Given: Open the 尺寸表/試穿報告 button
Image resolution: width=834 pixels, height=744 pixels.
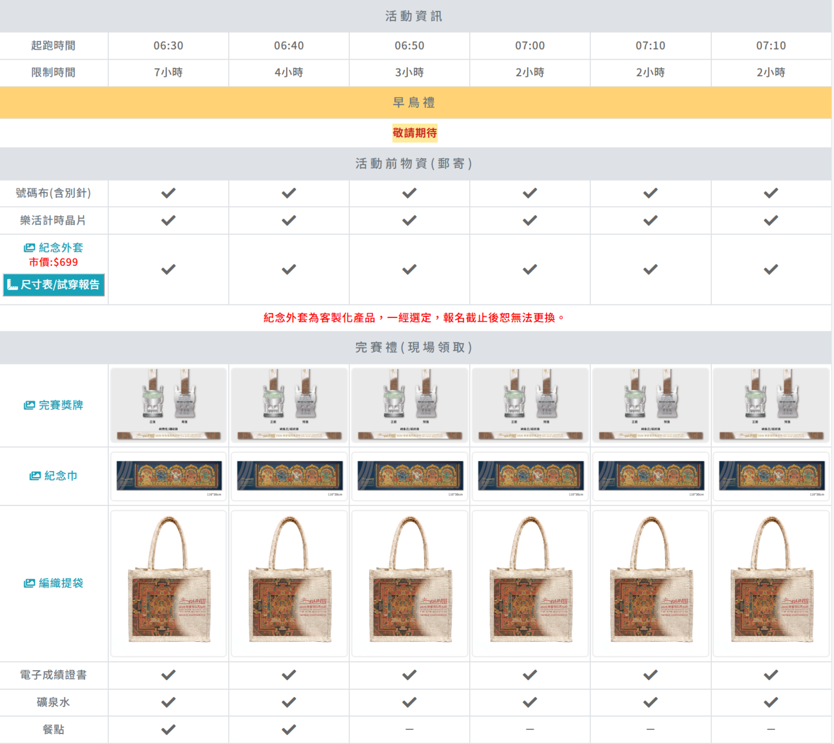Looking at the screenshot, I should click(54, 285).
